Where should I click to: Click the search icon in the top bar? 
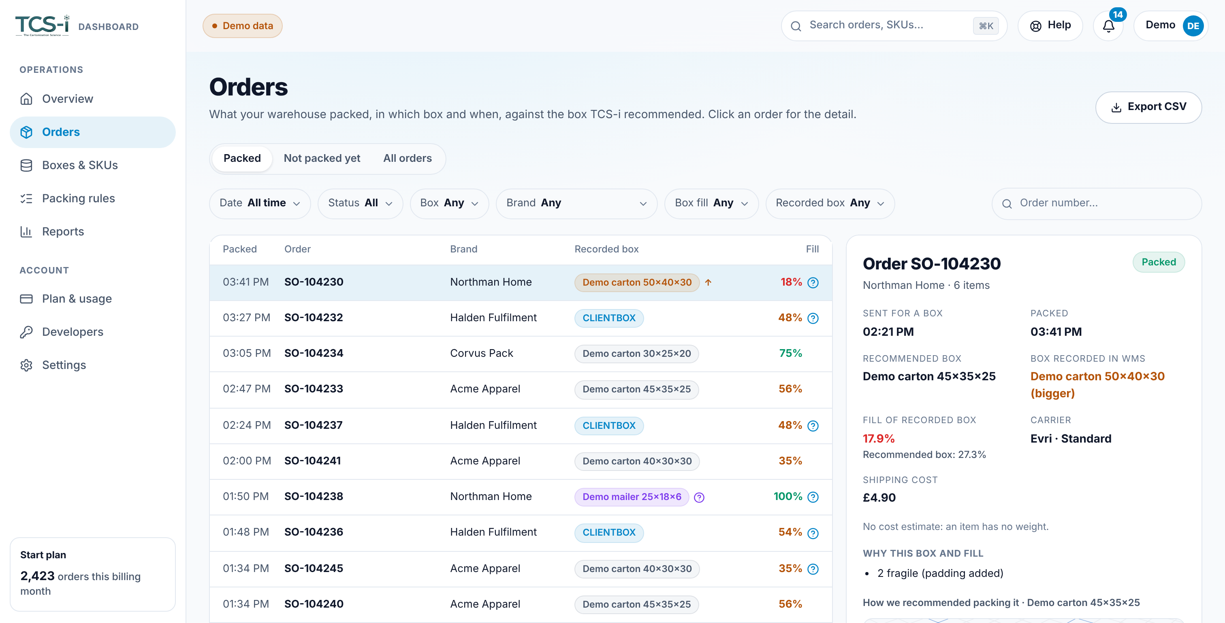point(796,26)
